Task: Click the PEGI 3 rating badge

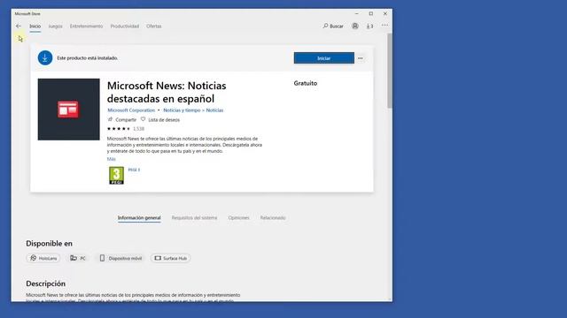Action: coord(116,176)
